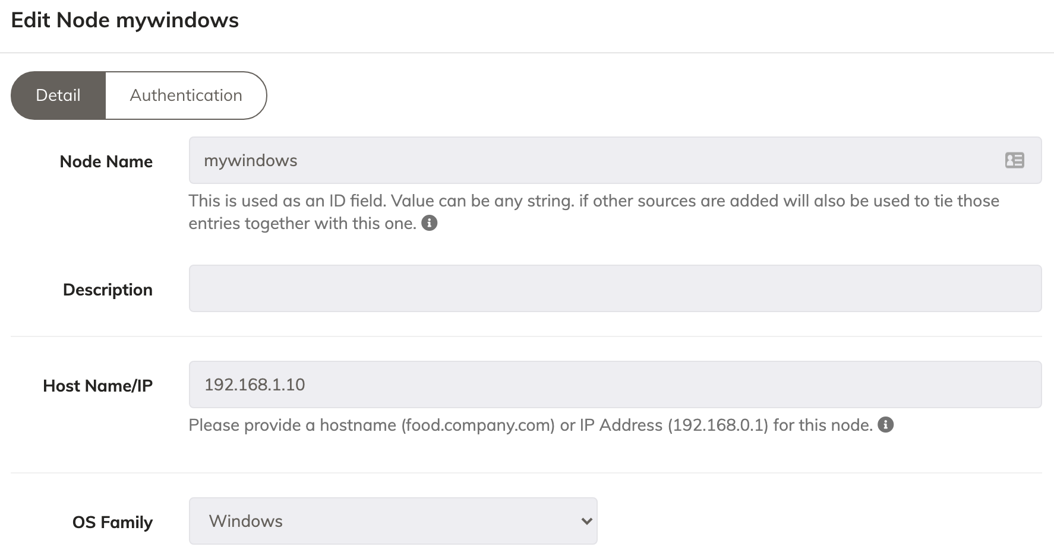Click the contact card icon in Node Name
This screenshot has height=553, width=1054.
[1014, 160]
